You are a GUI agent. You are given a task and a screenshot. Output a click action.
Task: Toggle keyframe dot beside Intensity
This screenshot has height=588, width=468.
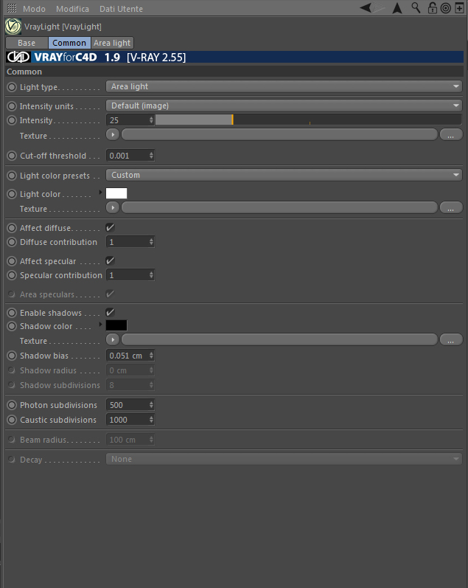pyautogui.click(x=12, y=120)
